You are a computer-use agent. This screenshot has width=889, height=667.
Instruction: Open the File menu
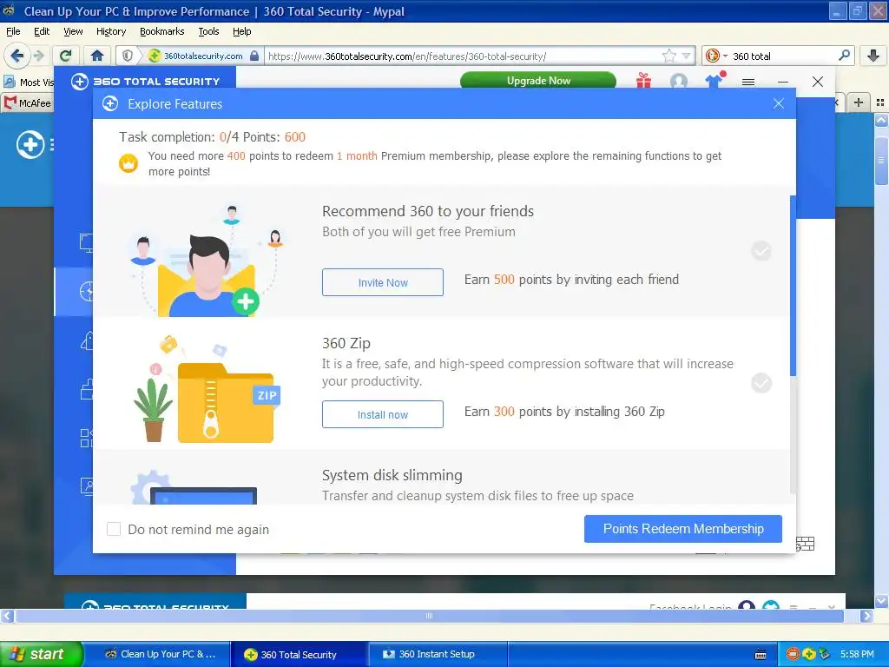[13, 31]
